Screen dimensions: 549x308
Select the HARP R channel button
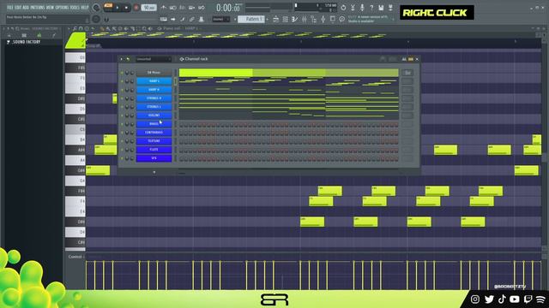click(154, 90)
